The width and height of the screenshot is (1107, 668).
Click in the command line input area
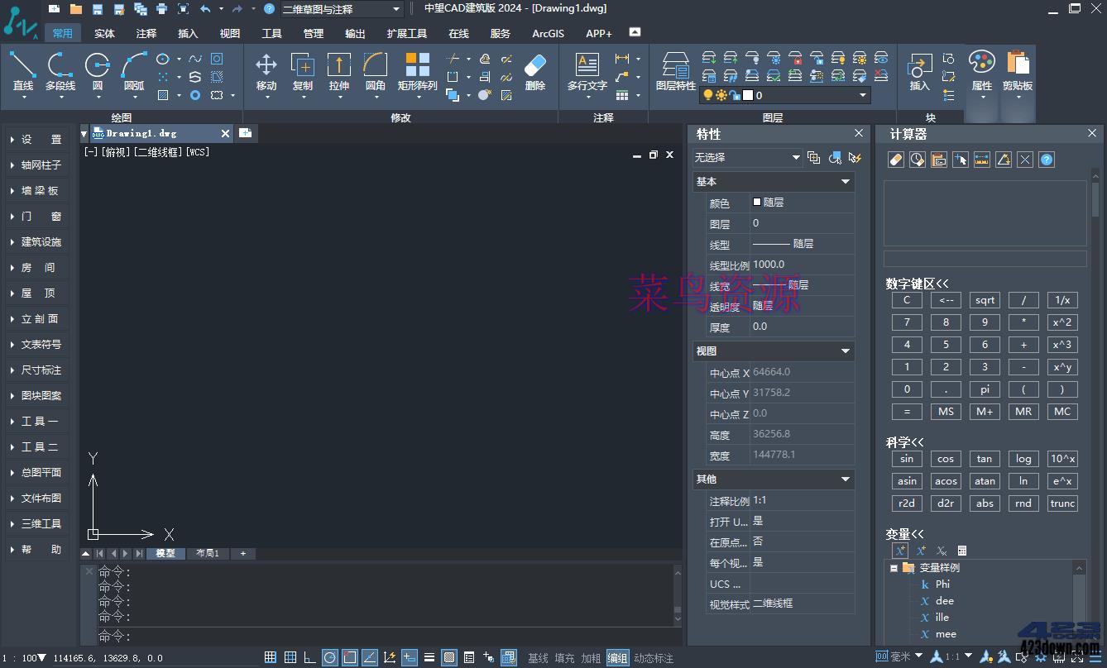pyautogui.click(x=331, y=637)
